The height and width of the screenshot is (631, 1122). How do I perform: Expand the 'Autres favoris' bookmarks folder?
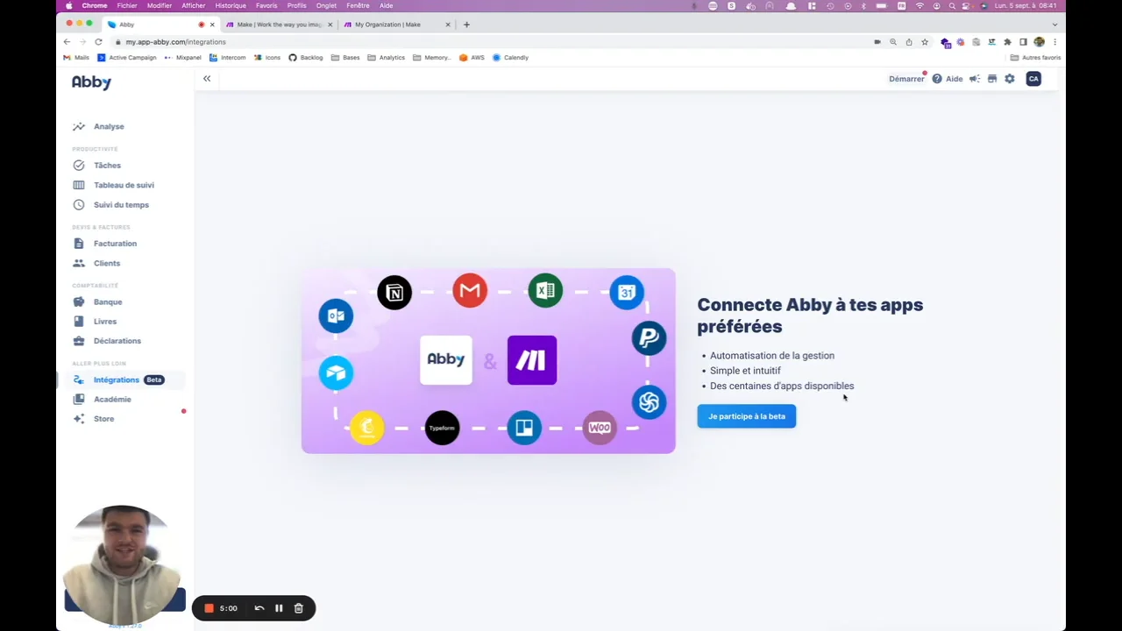tap(1035, 58)
